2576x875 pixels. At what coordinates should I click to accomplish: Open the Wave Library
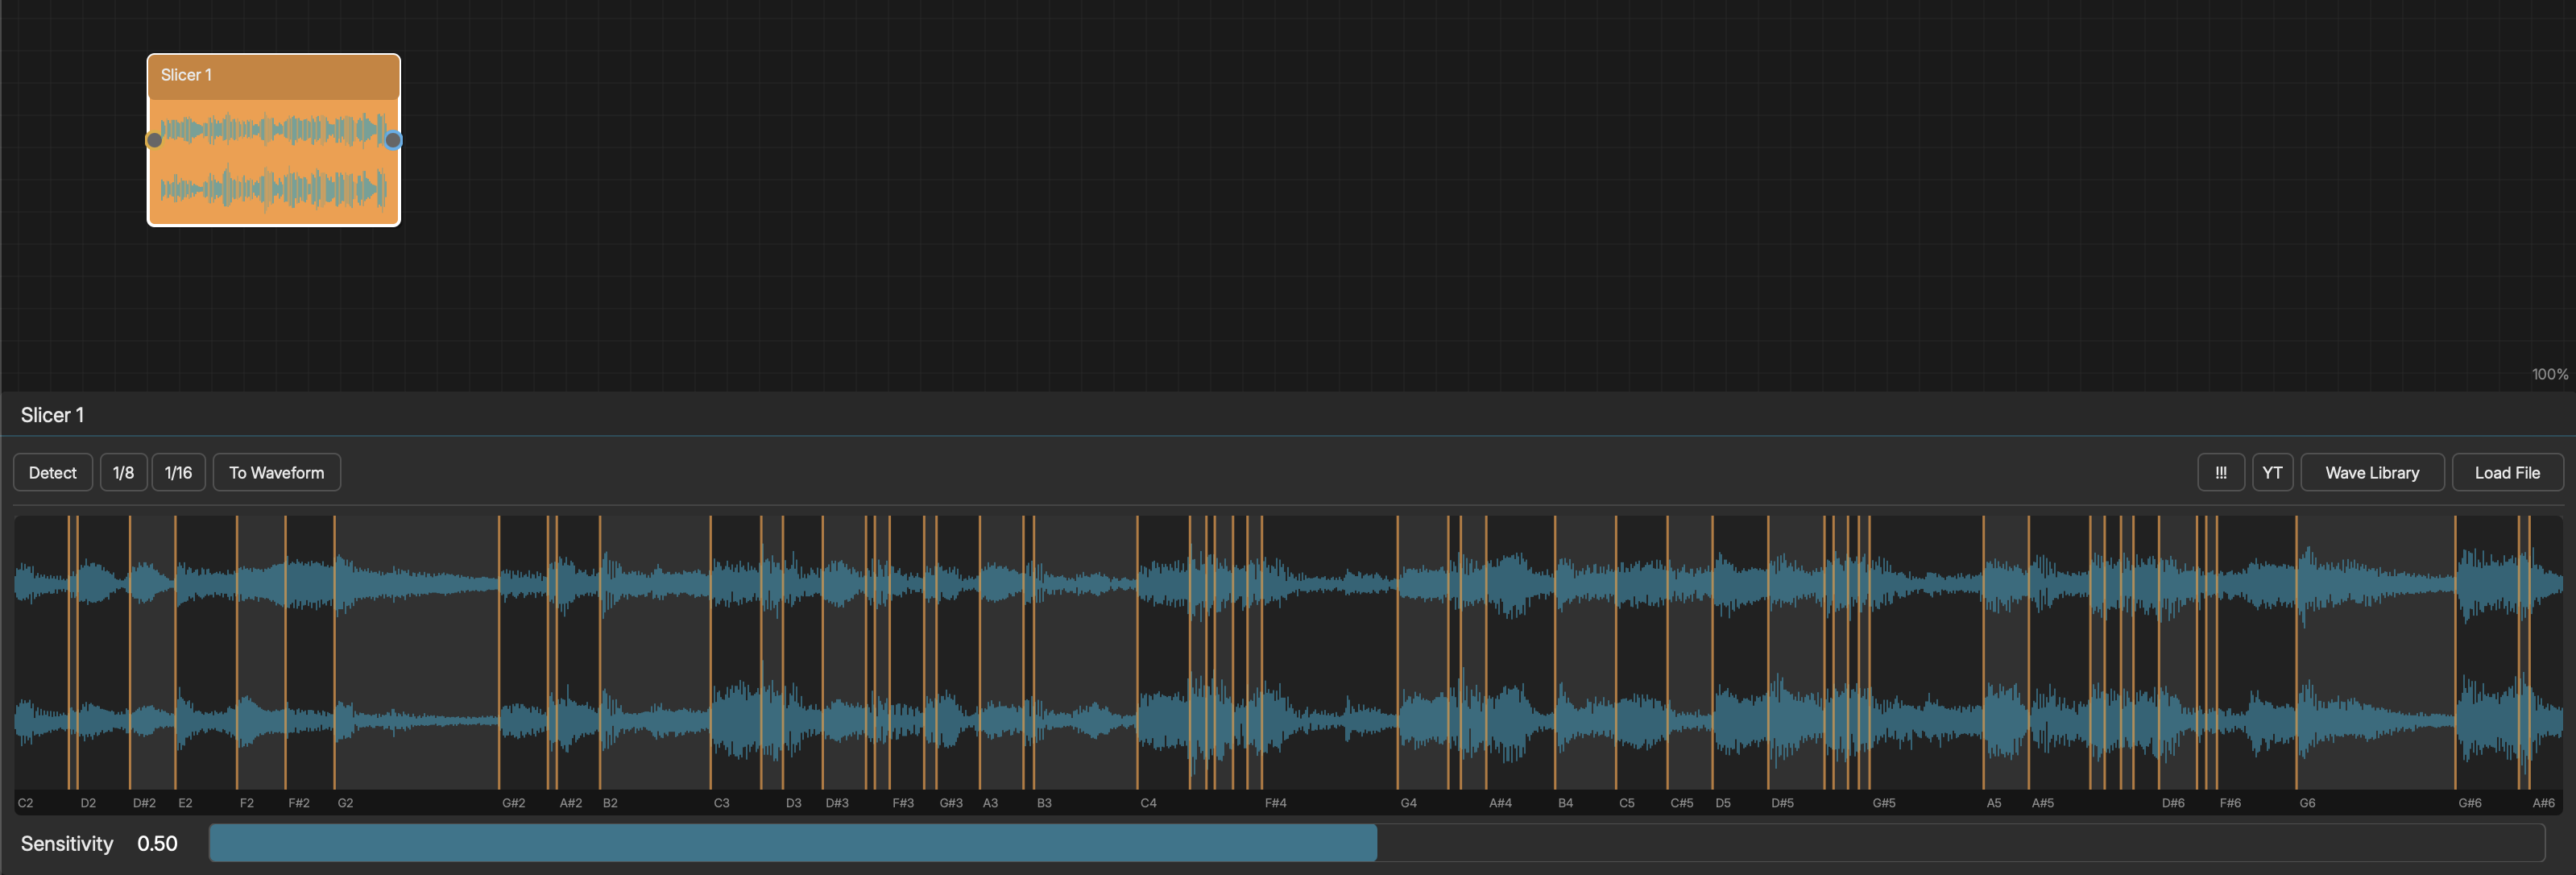(2372, 472)
